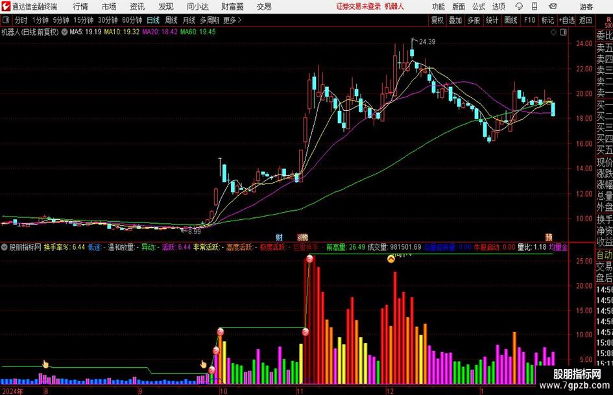The height and width of the screenshot is (395, 613).
Task: Expand the 股朋指标网 indicator dropdown arrow
Action: pyautogui.click(x=5, y=247)
